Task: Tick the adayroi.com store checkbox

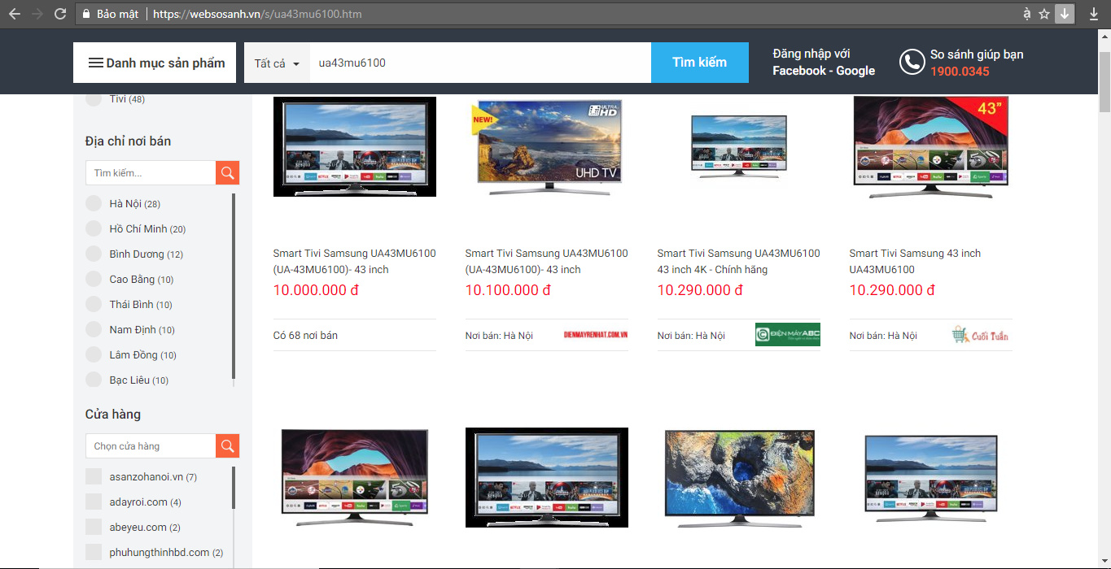Action: coord(94,502)
